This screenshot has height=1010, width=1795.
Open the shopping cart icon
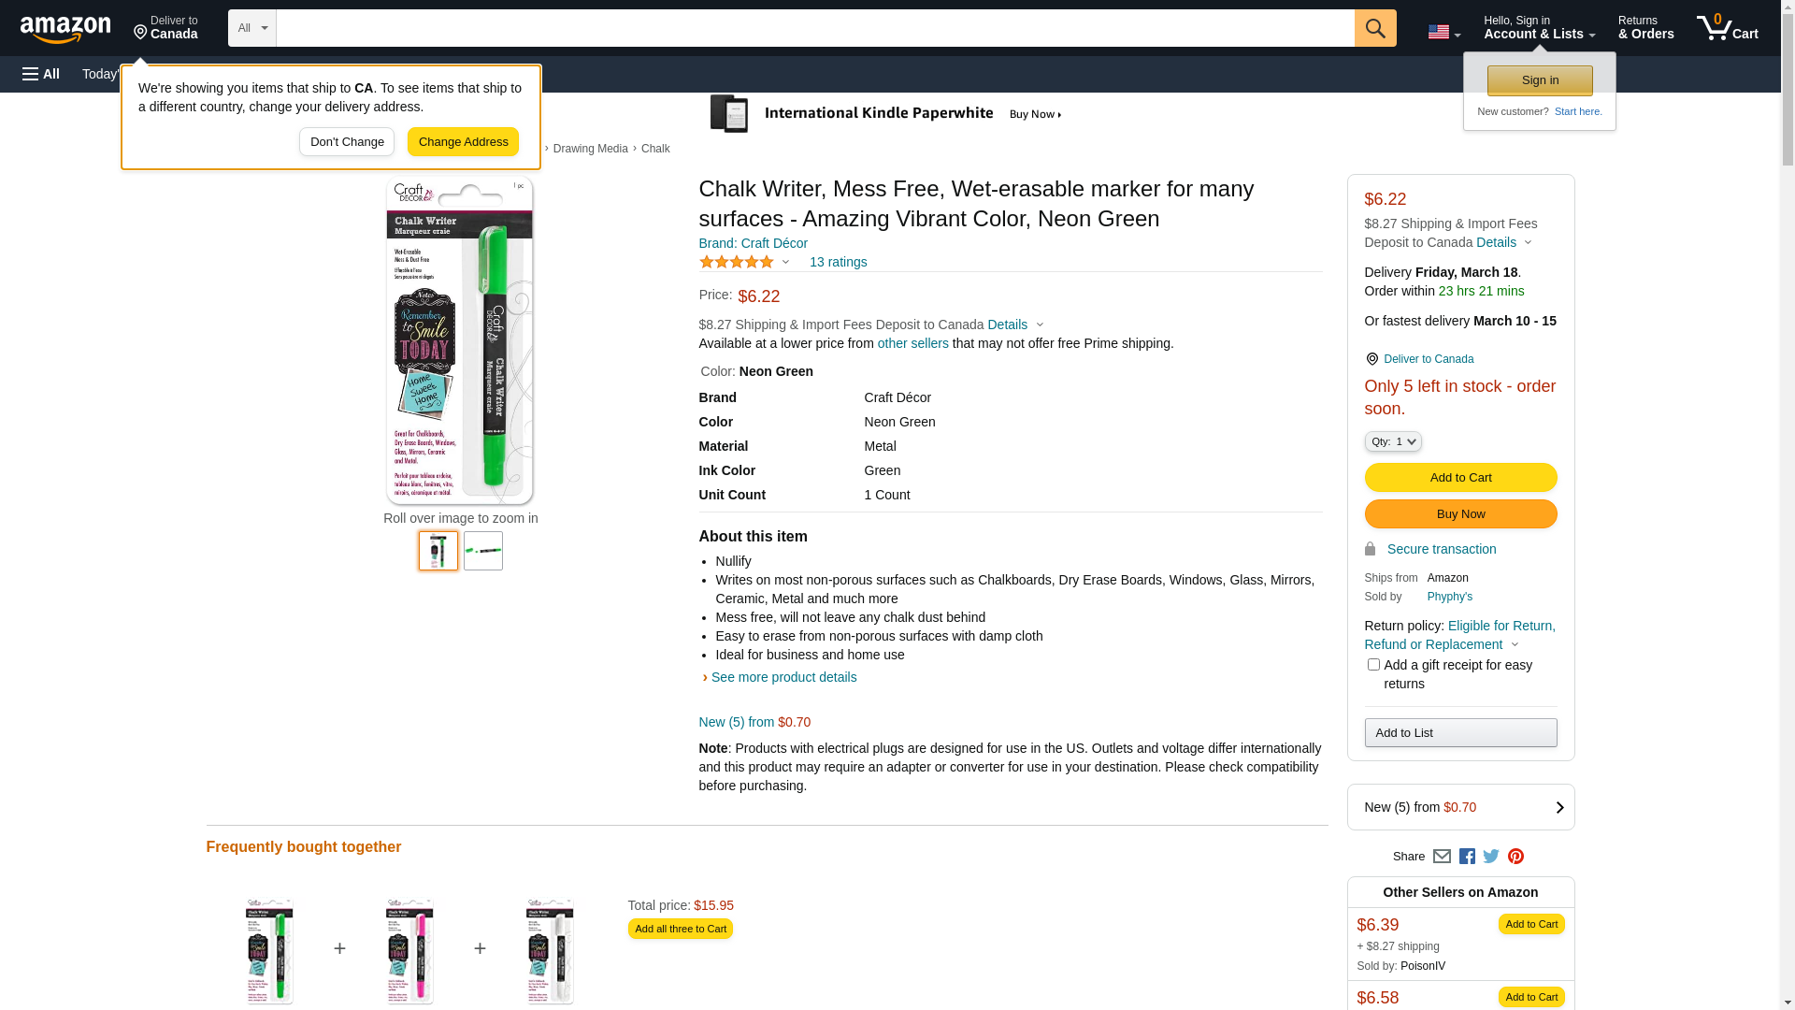(1727, 28)
